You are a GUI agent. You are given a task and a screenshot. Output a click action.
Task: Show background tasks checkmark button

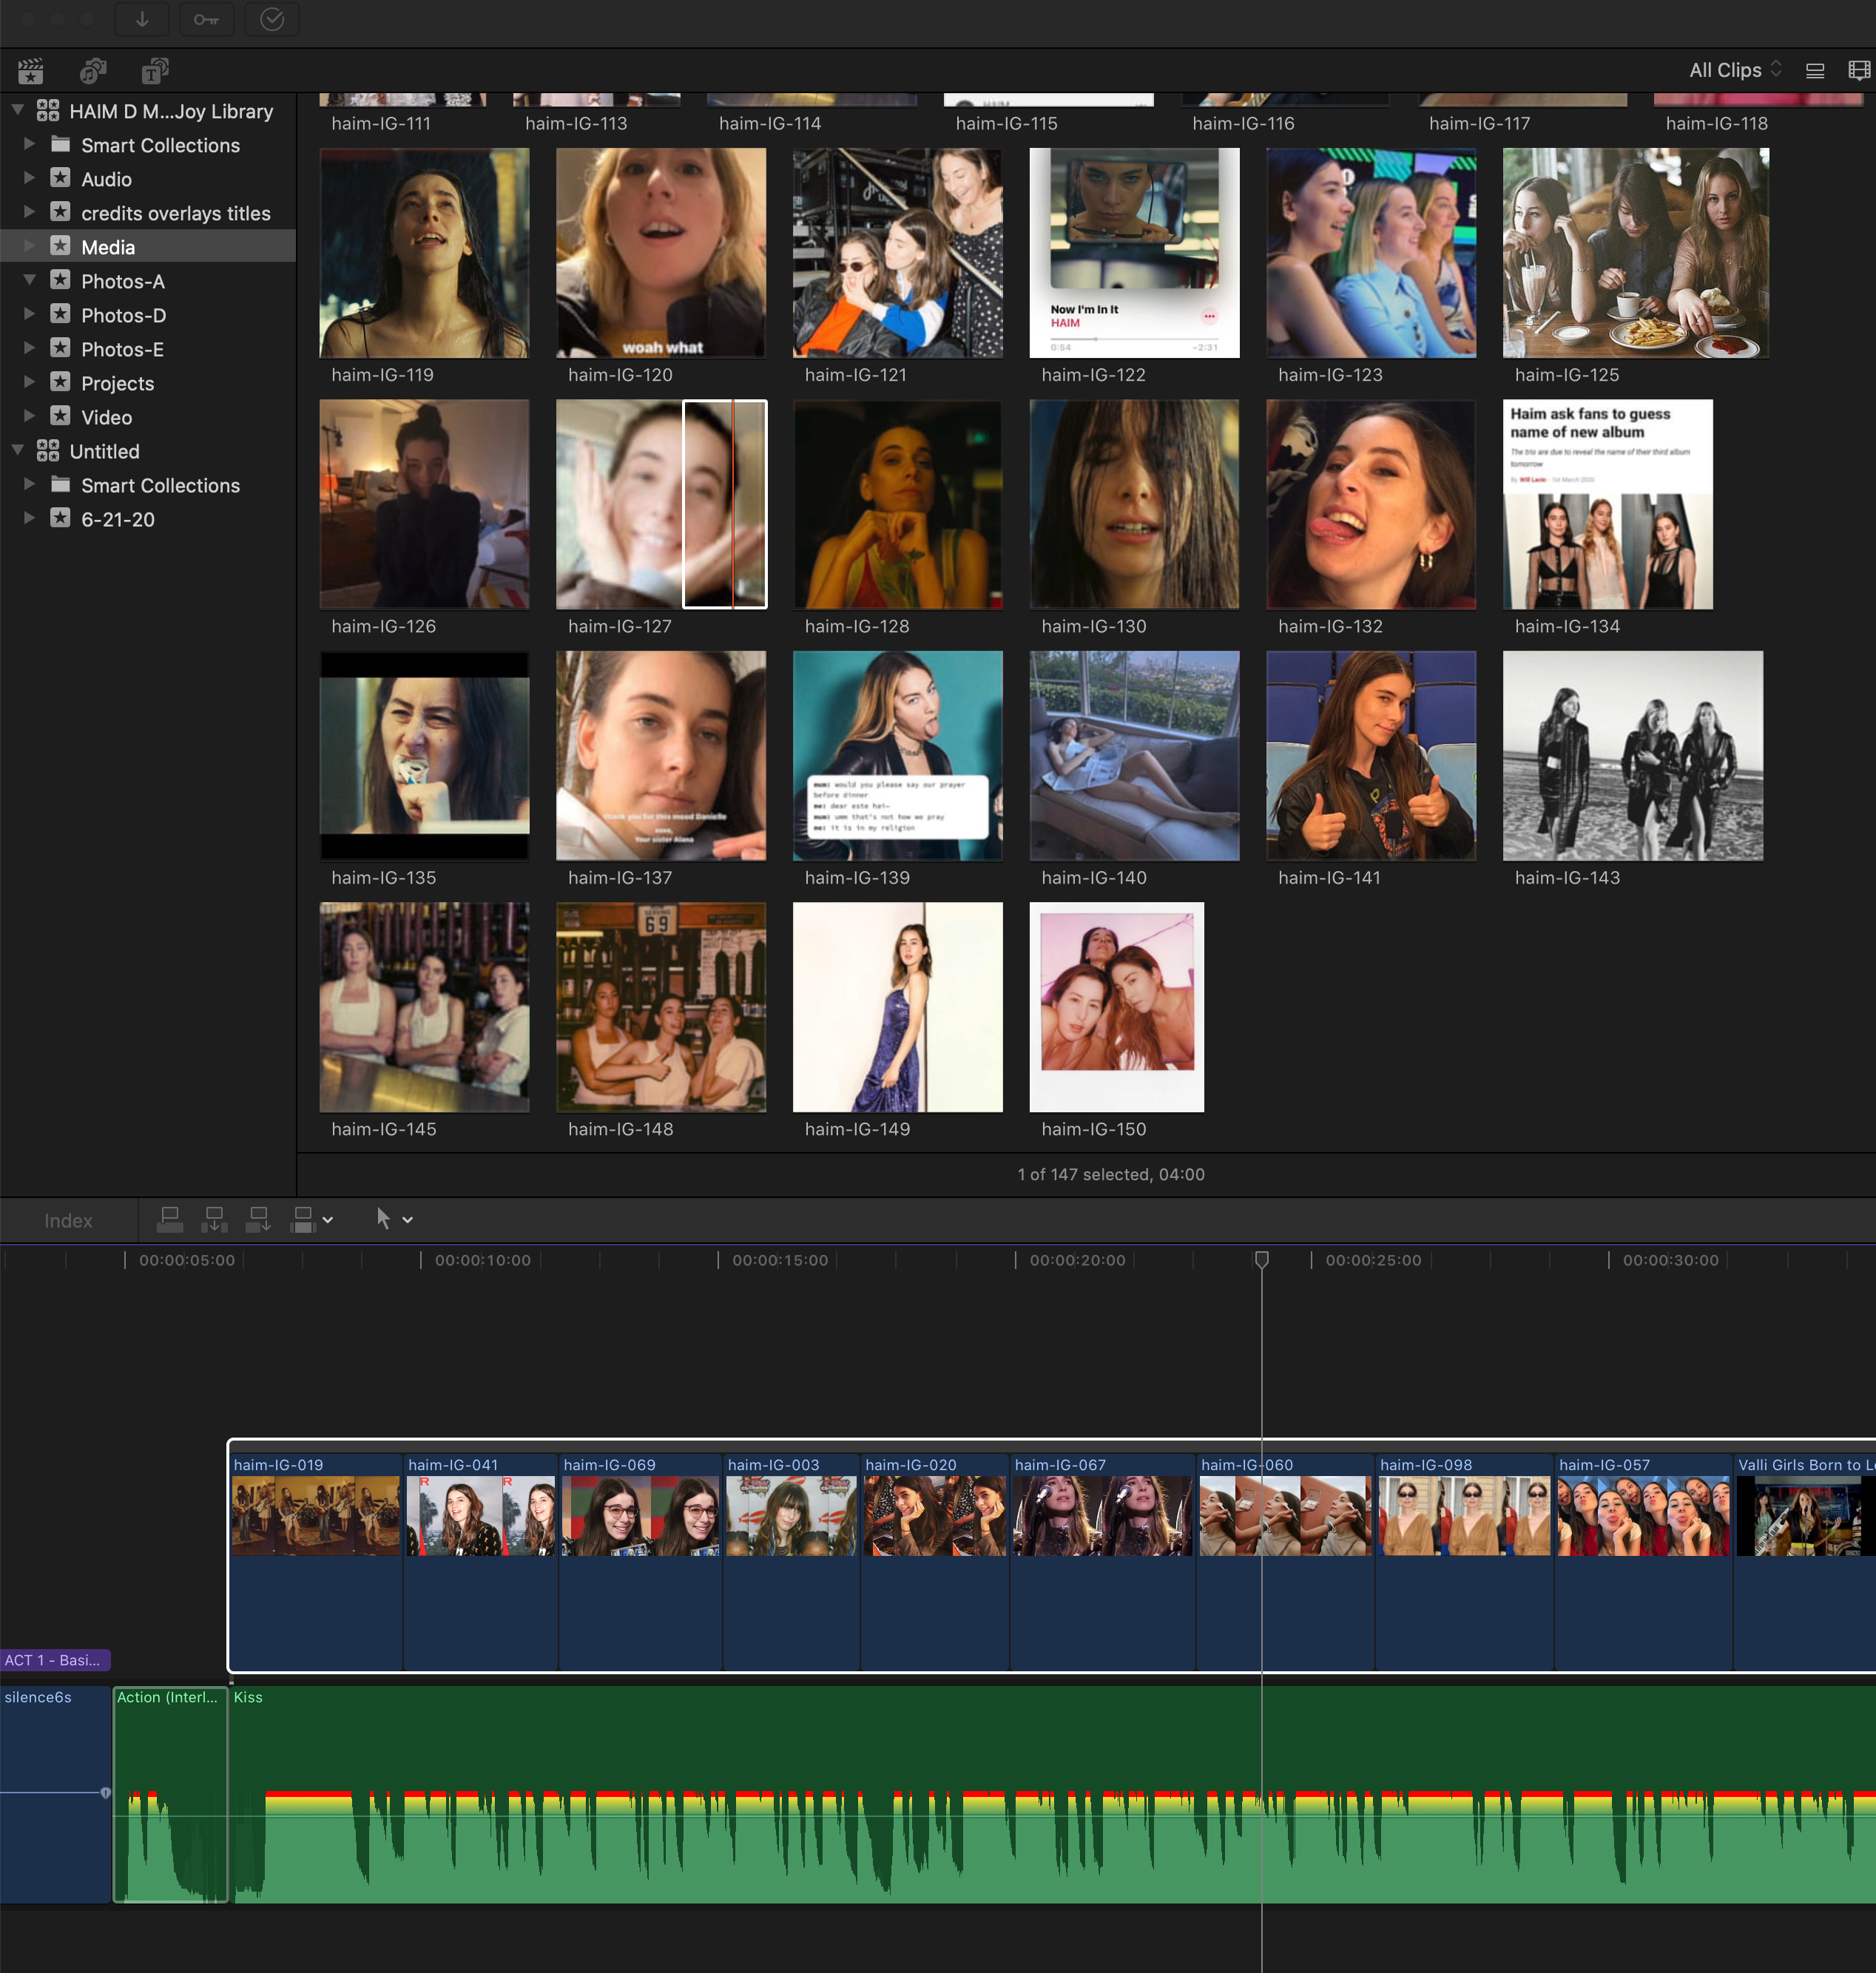coord(272,19)
